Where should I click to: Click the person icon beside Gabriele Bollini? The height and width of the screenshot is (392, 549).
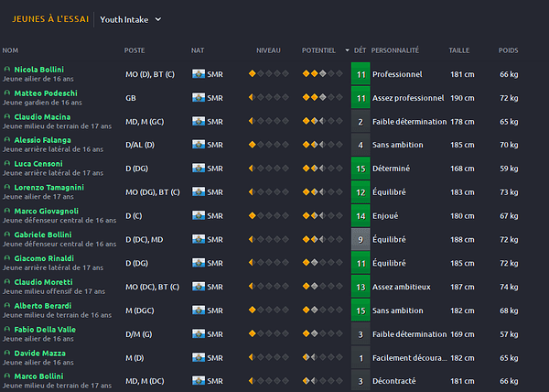[6, 234]
